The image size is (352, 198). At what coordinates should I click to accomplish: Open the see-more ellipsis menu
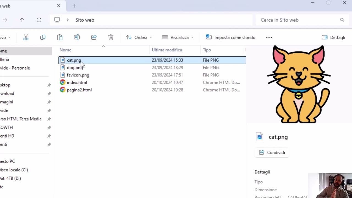tap(269, 37)
